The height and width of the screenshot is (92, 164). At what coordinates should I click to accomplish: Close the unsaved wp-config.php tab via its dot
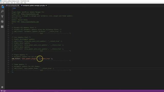click(x=18, y=6)
